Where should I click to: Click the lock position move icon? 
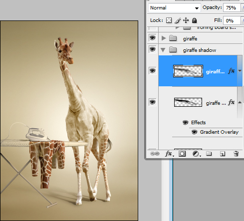pyautogui.click(x=186, y=20)
